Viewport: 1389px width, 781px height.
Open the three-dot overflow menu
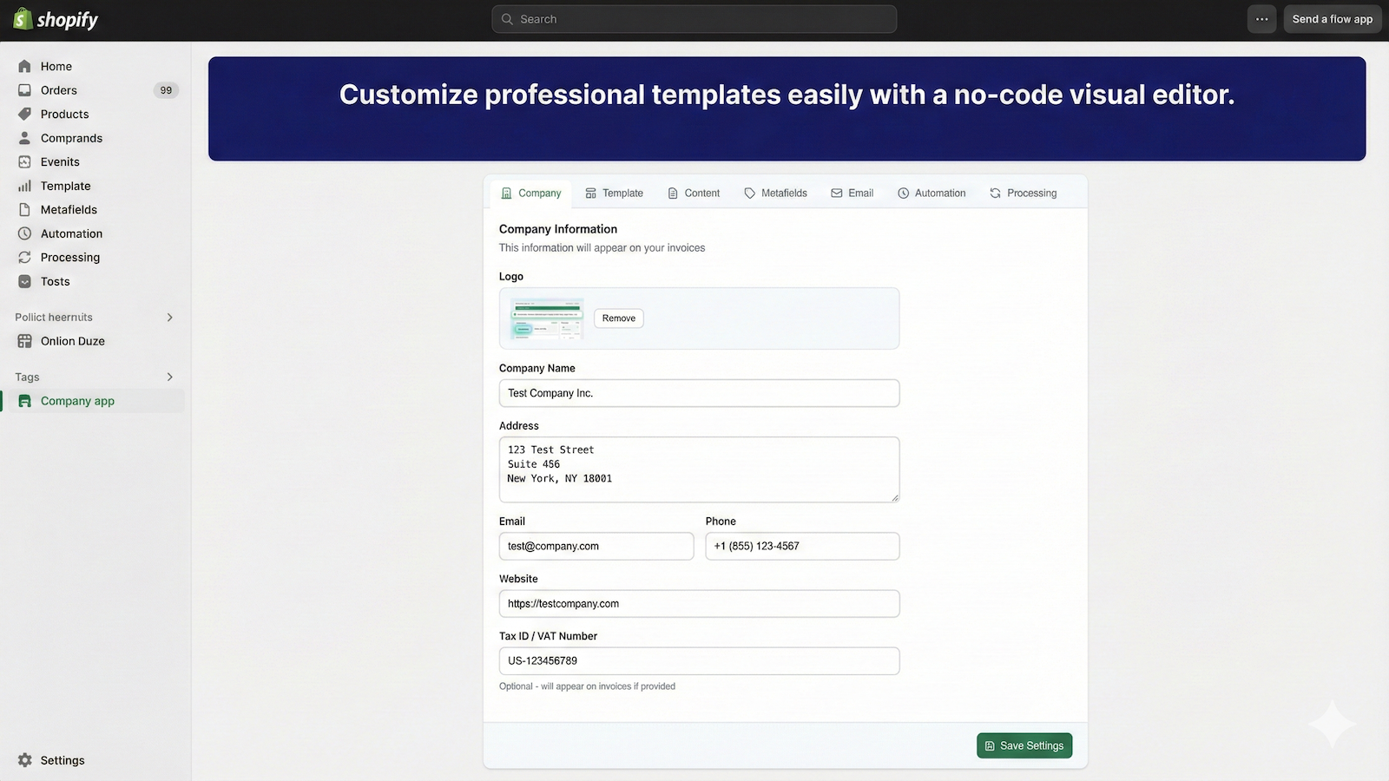pyautogui.click(x=1261, y=18)
